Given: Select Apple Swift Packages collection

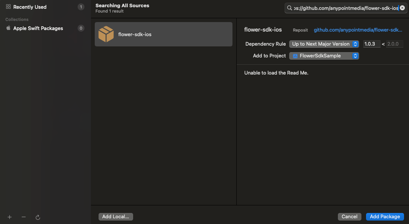Looking at the screenshot, I should [38, 28].
